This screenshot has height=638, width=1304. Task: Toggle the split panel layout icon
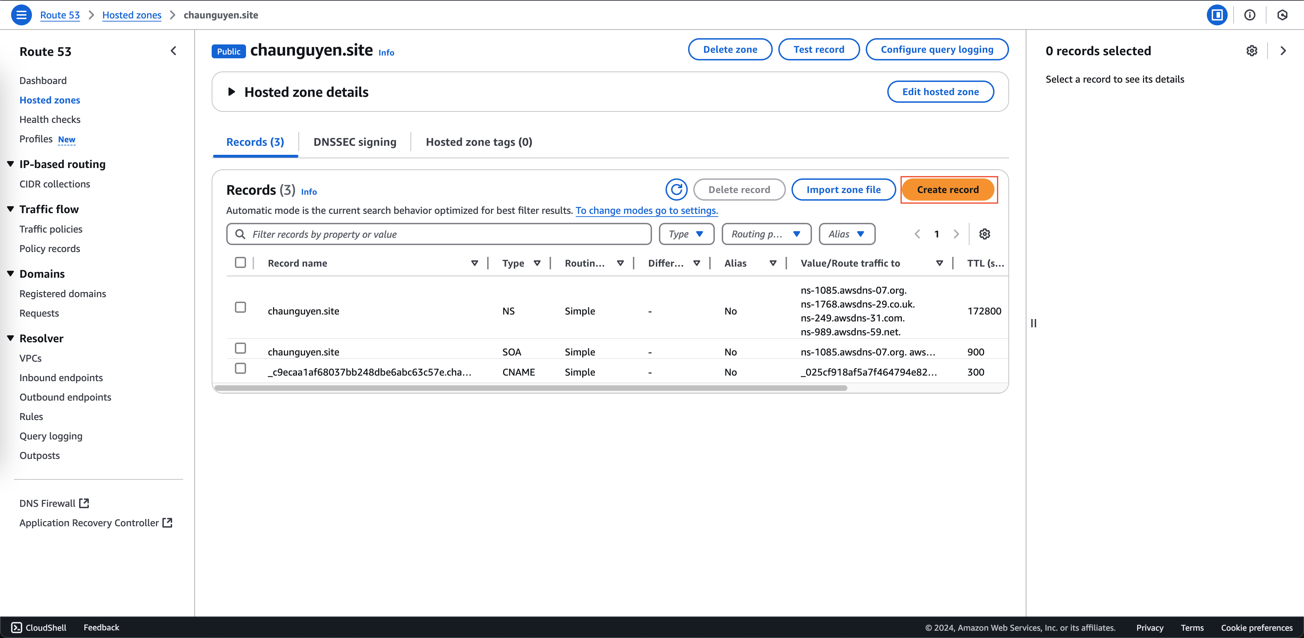tap(1217, 15)
